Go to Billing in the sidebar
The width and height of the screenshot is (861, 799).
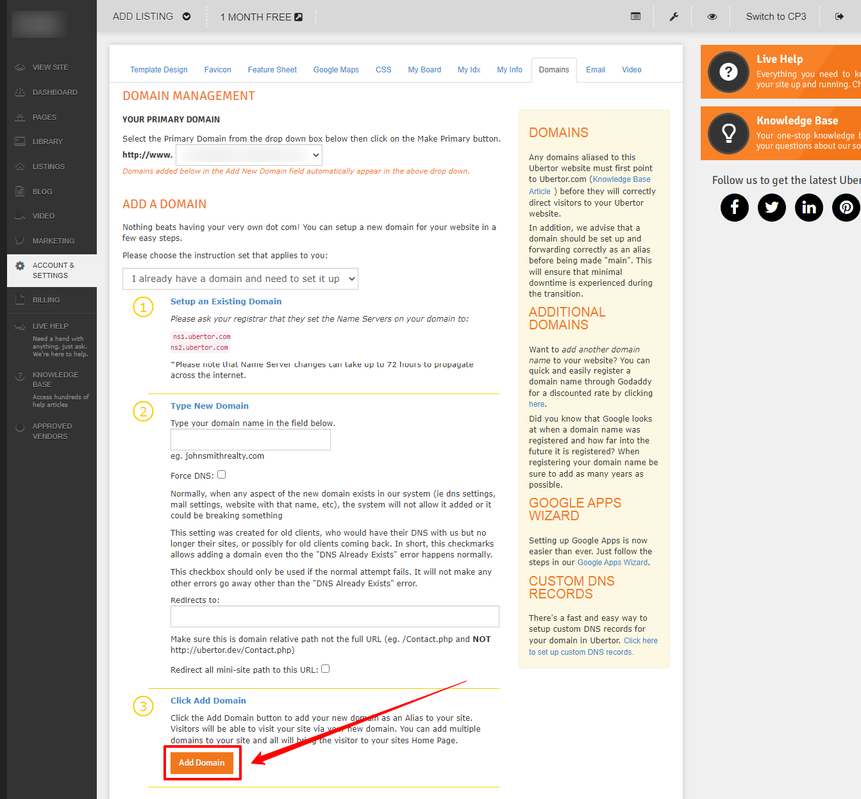click(x=46, y=300)
